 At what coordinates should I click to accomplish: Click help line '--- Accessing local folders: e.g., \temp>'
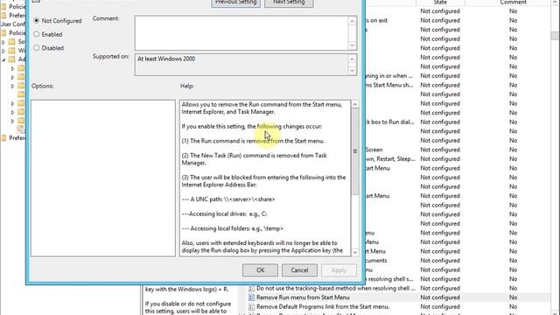coord(233,228)
